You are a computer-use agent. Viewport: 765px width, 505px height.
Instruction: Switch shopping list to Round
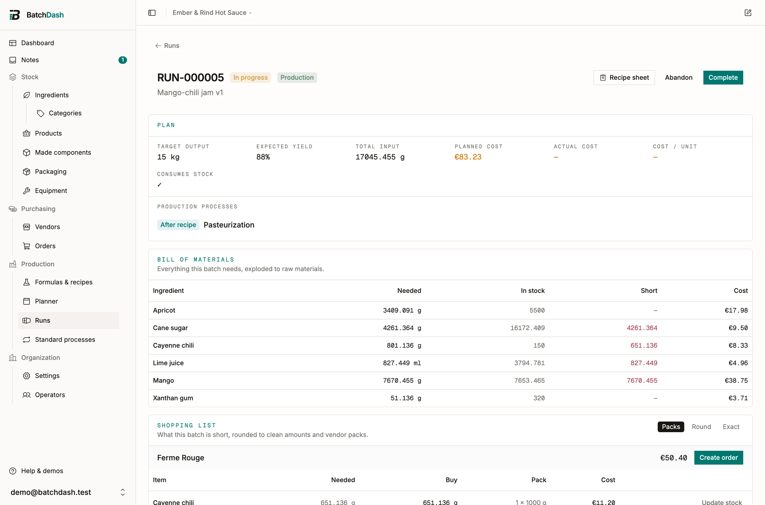point(701,427)
